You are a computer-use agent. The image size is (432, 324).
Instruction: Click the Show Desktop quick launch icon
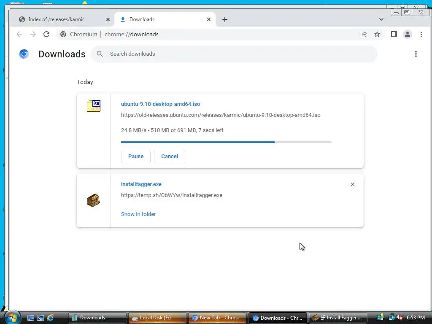pos(30,318)
